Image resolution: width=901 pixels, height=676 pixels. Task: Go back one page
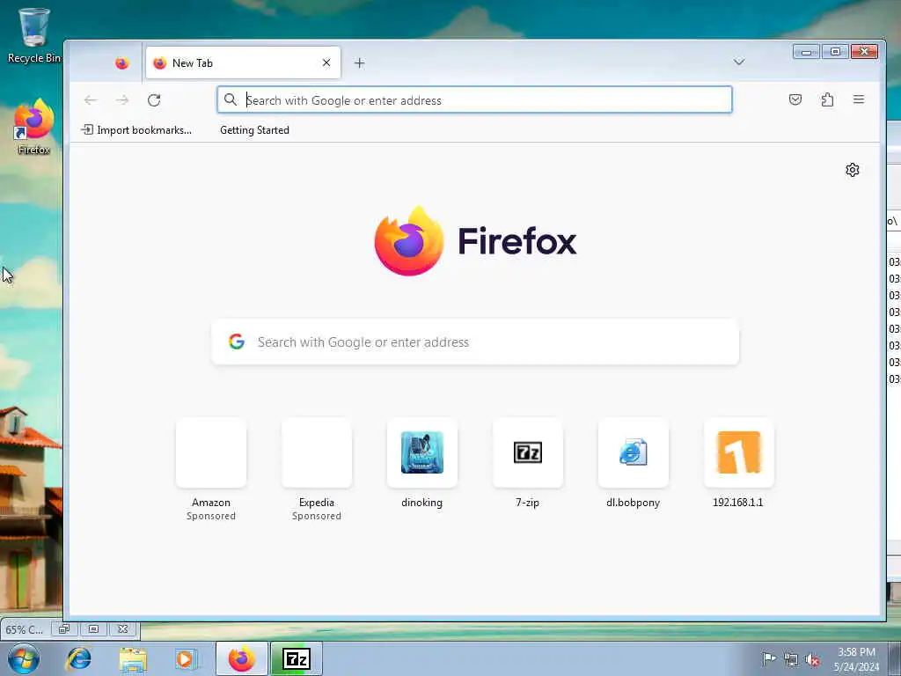[x=91, y=100]
